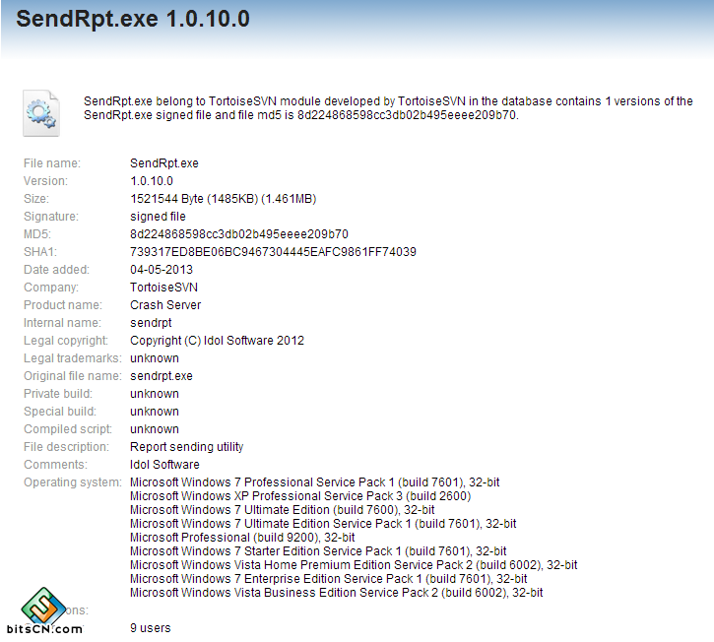
Task: Click the Special build: label
Action: tap(60, 412)
